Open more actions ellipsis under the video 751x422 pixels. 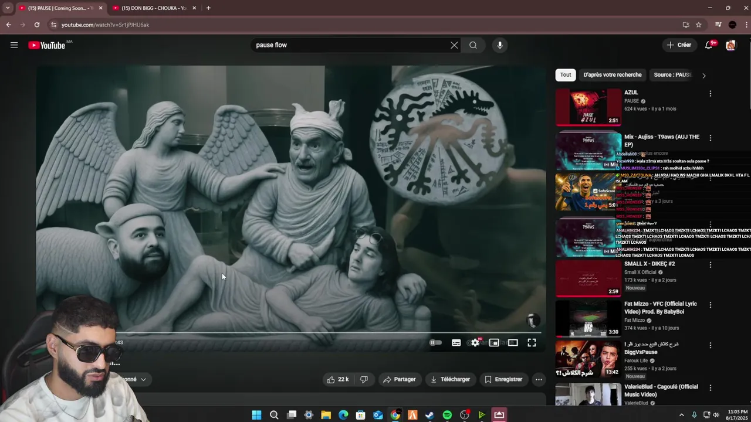coord(539,379)
